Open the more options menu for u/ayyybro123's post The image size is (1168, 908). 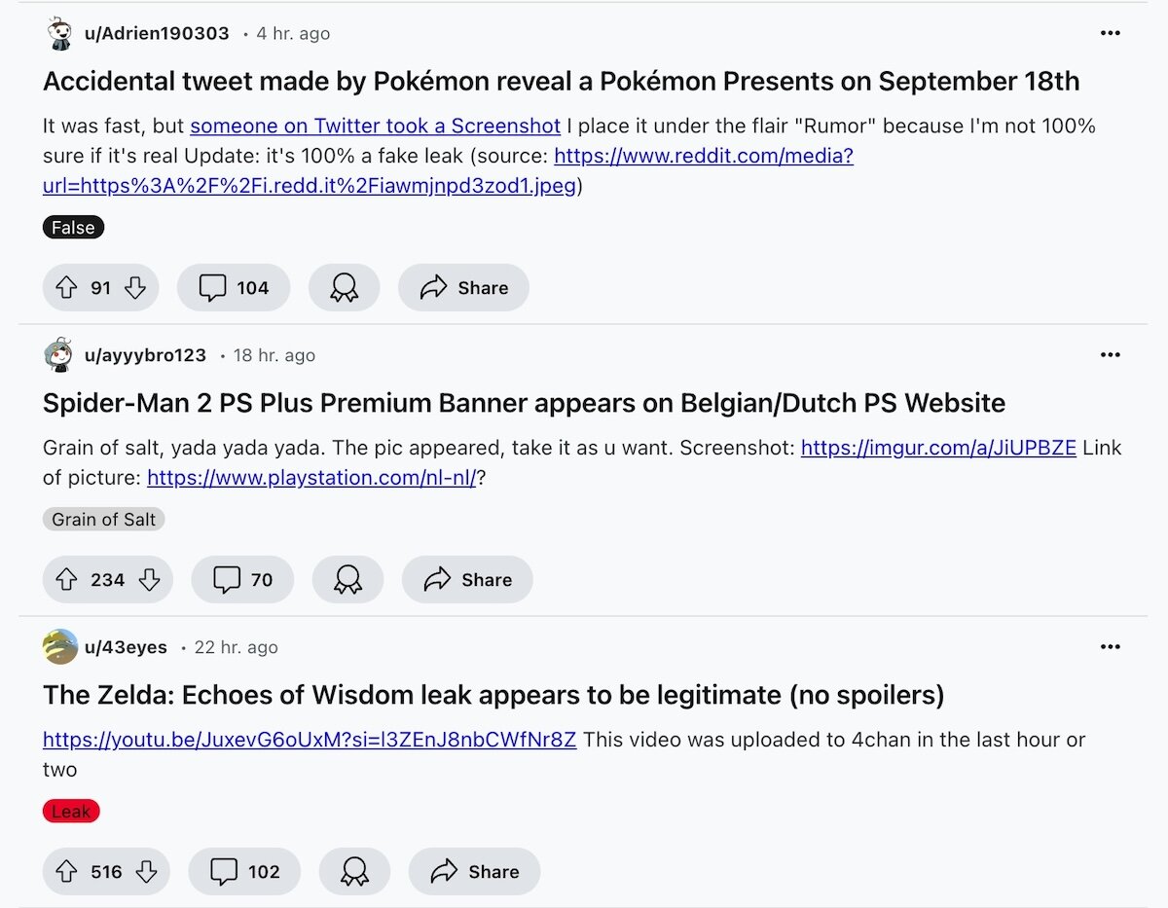click(1111, 355)
